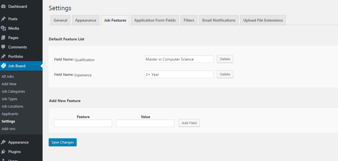
Task: Delete the Qualification feature field
Action: [225, 59]
